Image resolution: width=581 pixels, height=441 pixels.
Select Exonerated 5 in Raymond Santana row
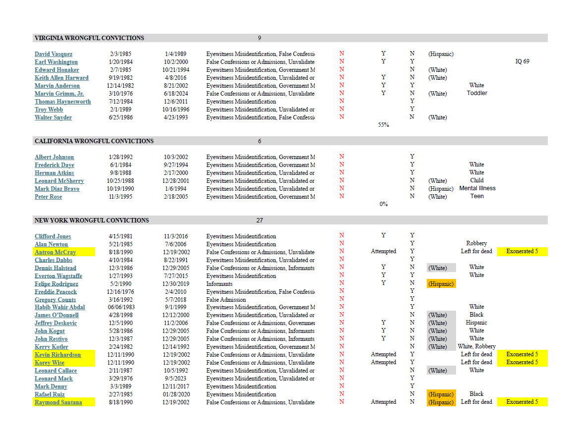[x=522, y=402]
